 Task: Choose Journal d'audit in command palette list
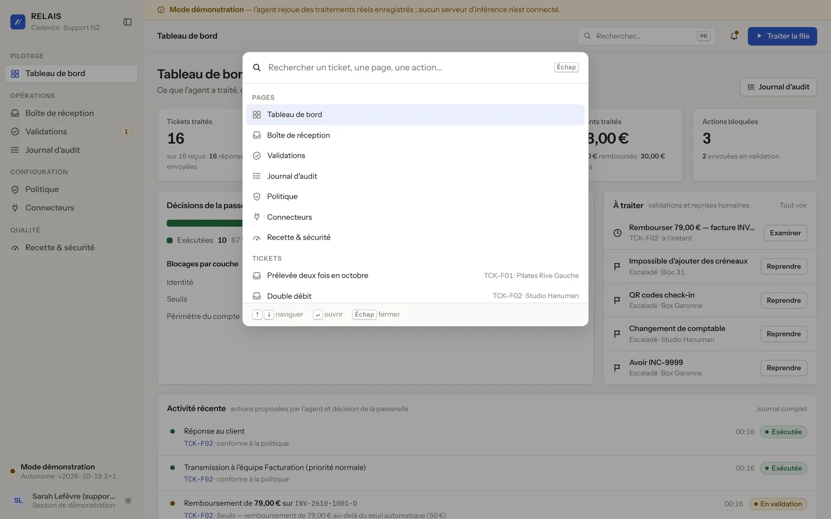415,176
